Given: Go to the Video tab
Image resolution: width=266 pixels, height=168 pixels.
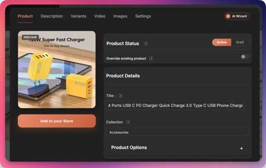Looking at the screenshot, I should [100, 16].
